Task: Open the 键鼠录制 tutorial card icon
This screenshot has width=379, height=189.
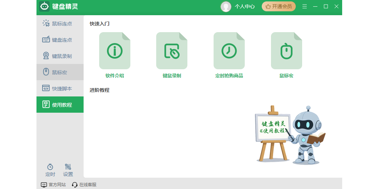Action: point(172,51)
